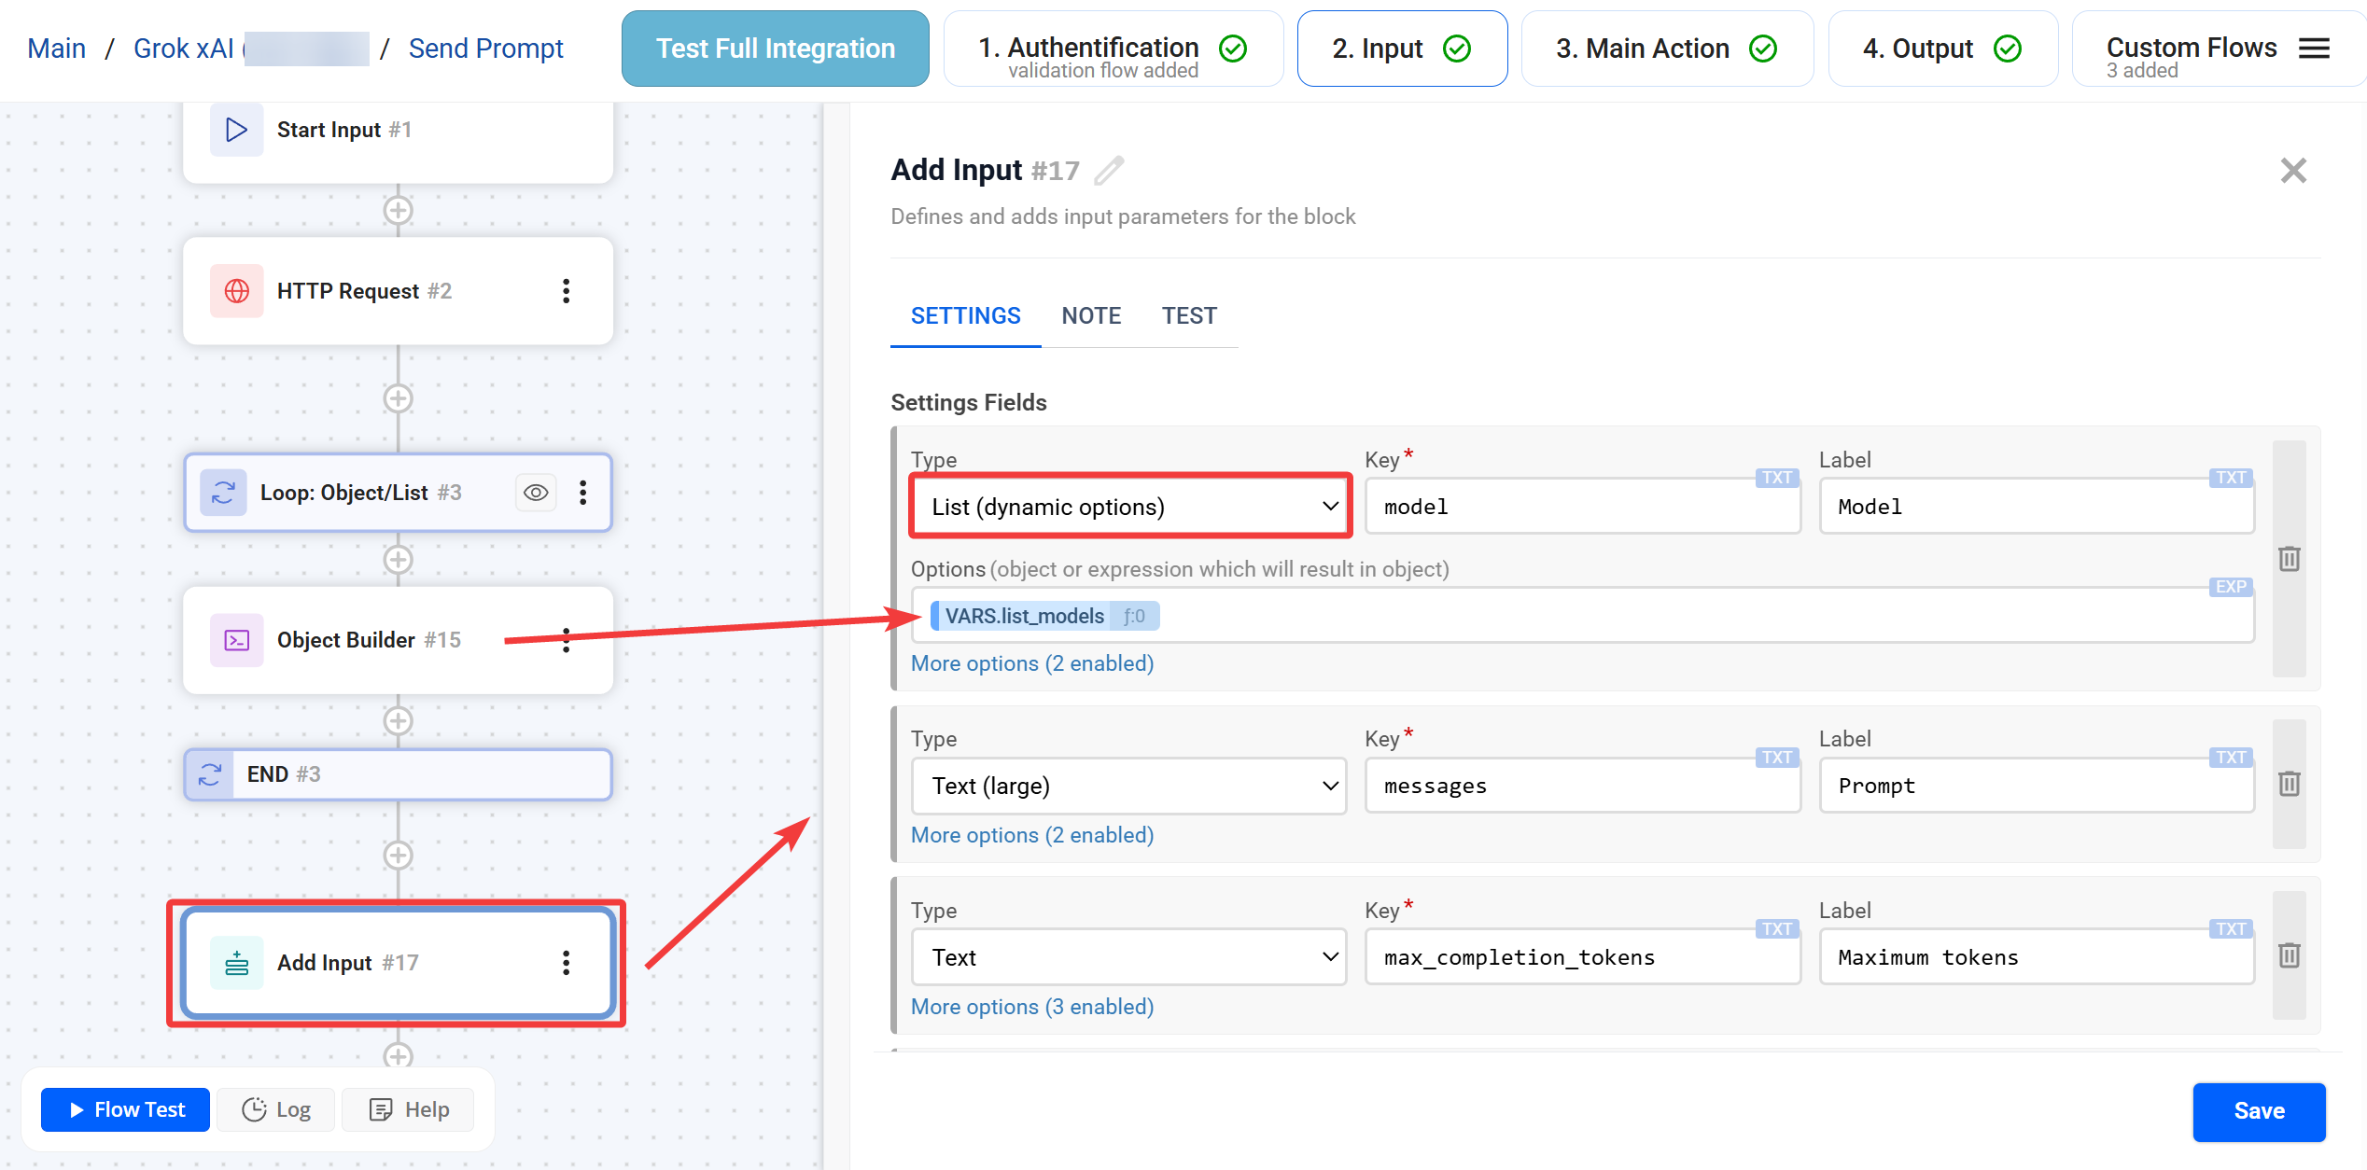Open the Custom Flows hamburger menu

point(2314,49)
